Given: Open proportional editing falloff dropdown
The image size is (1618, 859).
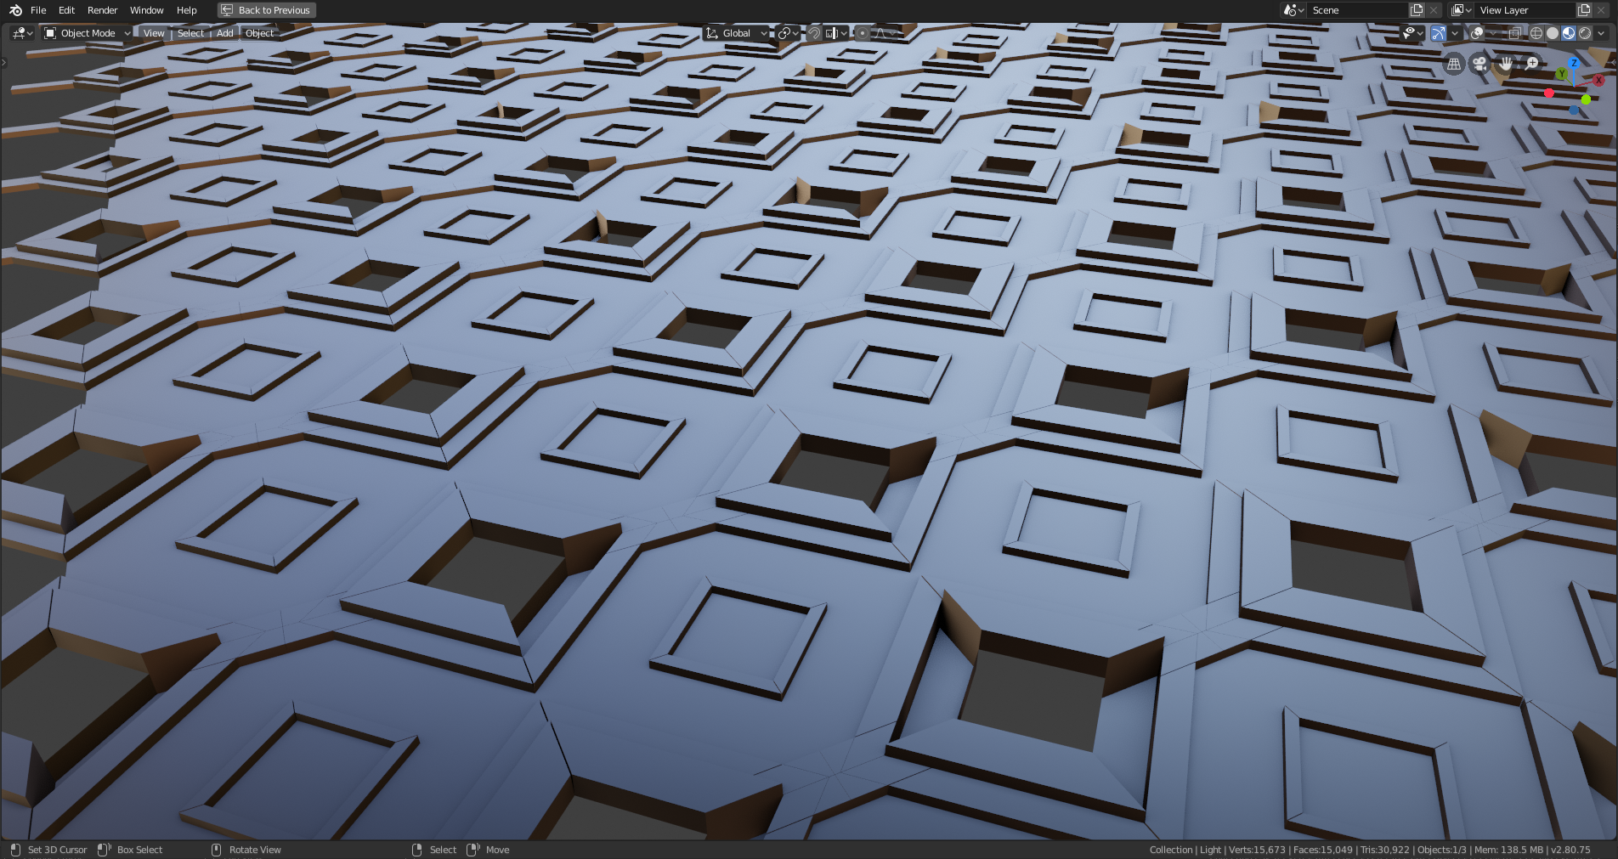Looking at the screenshot, I should pyautogui.click(x=885, y=33).
